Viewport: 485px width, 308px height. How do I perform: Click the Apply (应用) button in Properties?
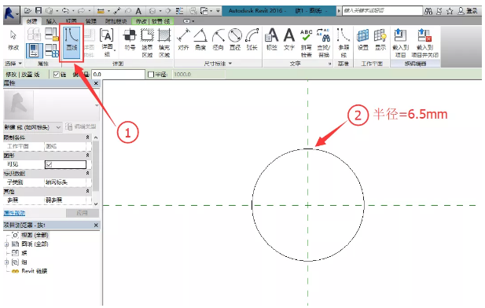pyautogui.click(x=83, y=213)
